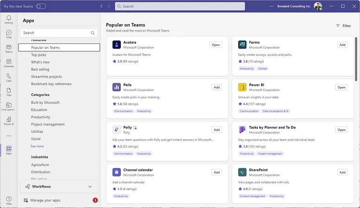Toggle the Try the new Teams switch
The image size is (360, 208).
(41, 6)
